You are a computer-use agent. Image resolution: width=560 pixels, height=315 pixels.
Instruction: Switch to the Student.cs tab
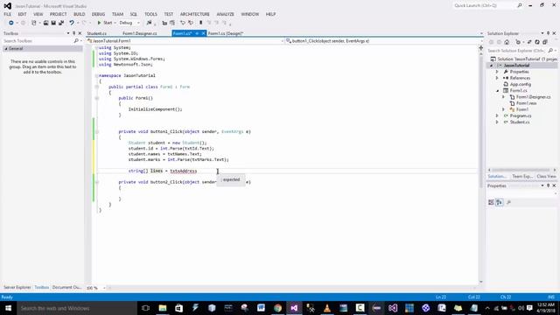(97, 33)
